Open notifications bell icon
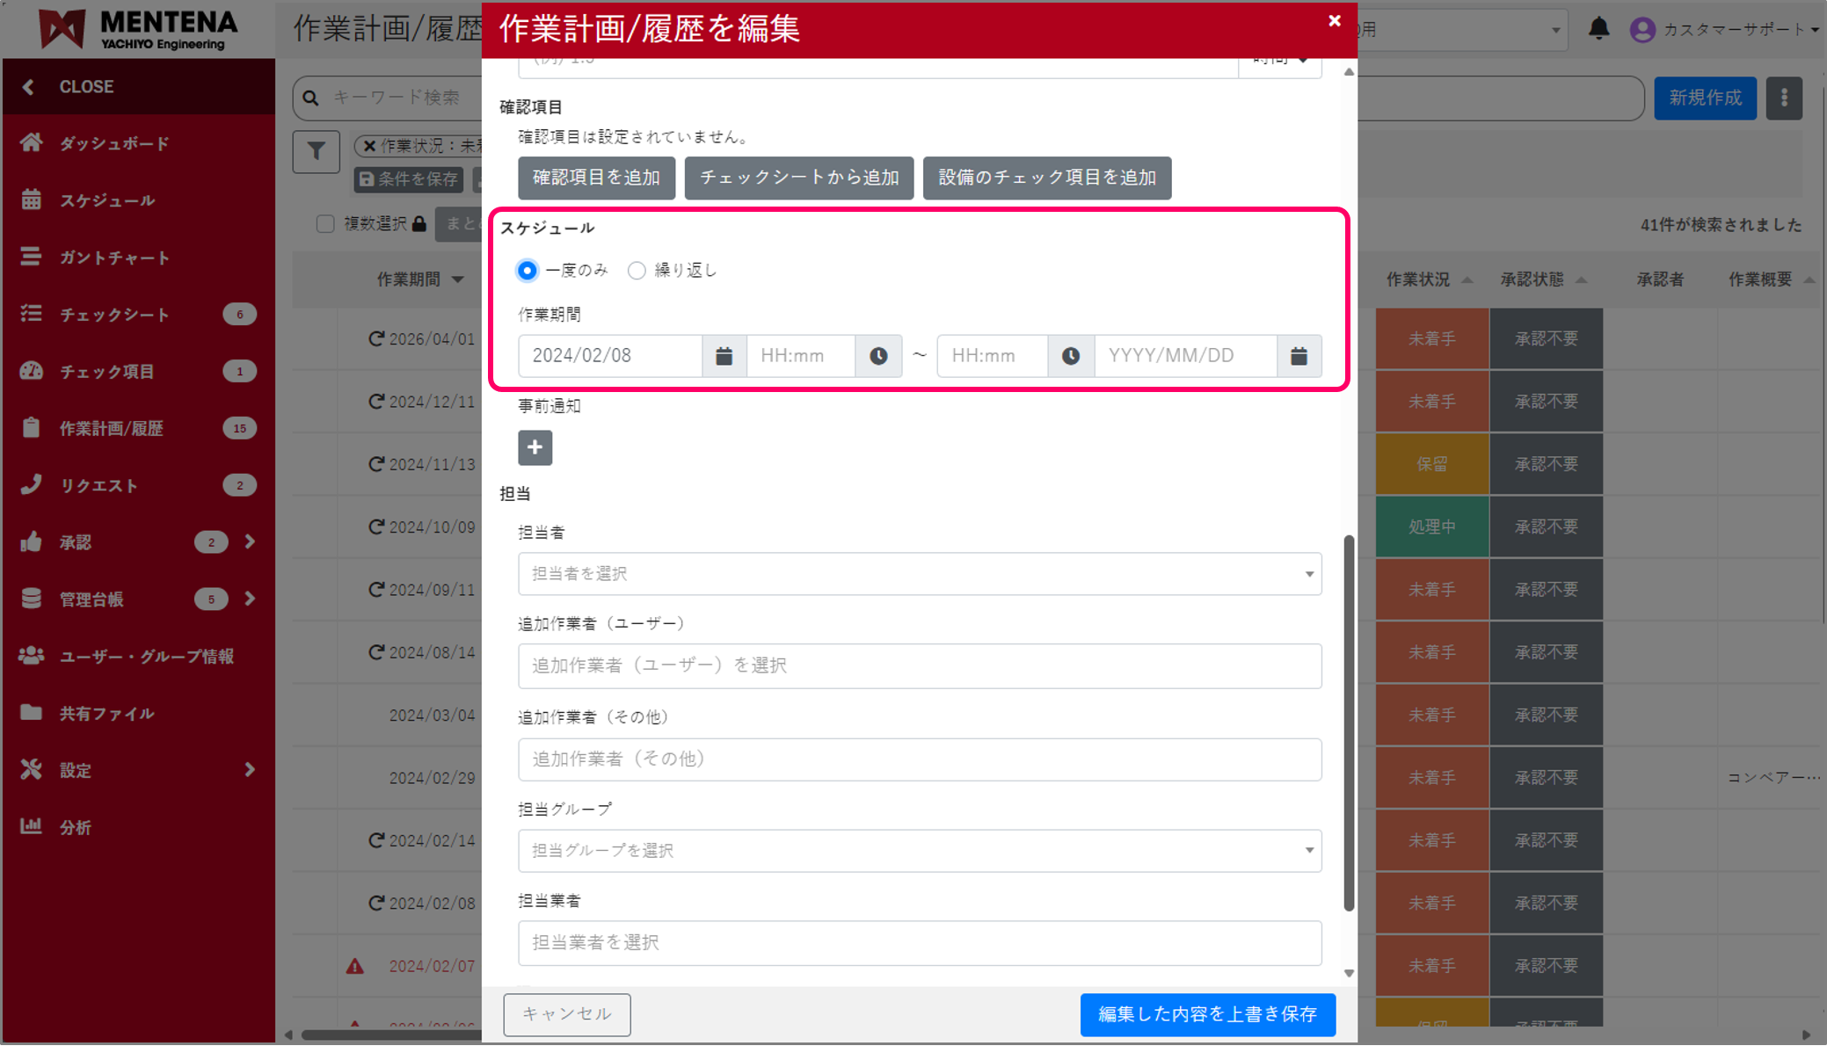 pos(1598,29)
